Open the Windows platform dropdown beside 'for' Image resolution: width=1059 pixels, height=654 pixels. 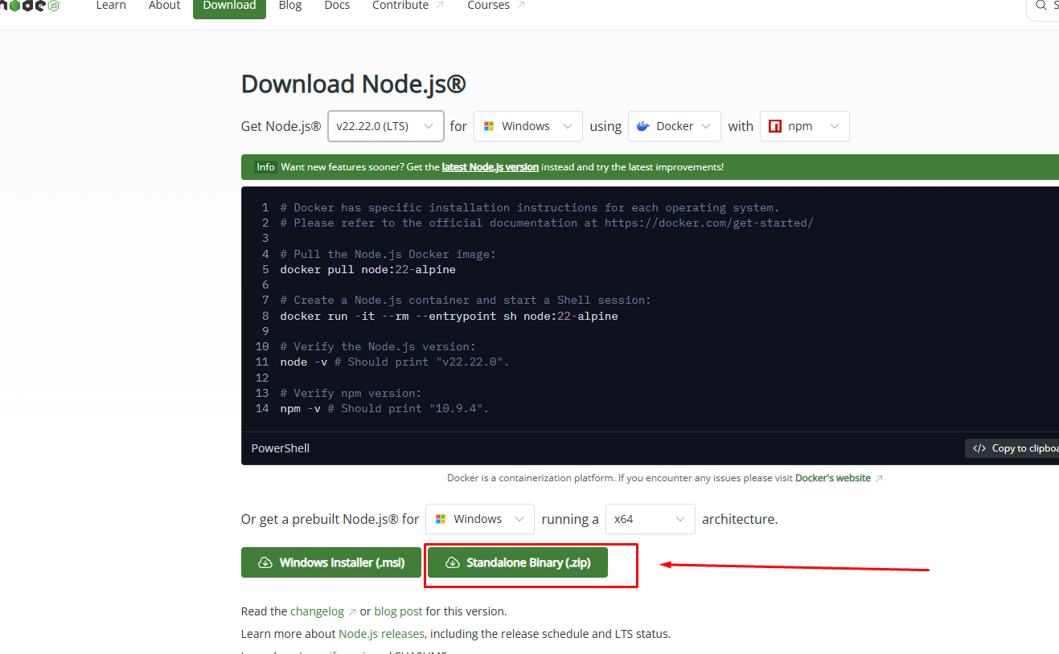528,126
